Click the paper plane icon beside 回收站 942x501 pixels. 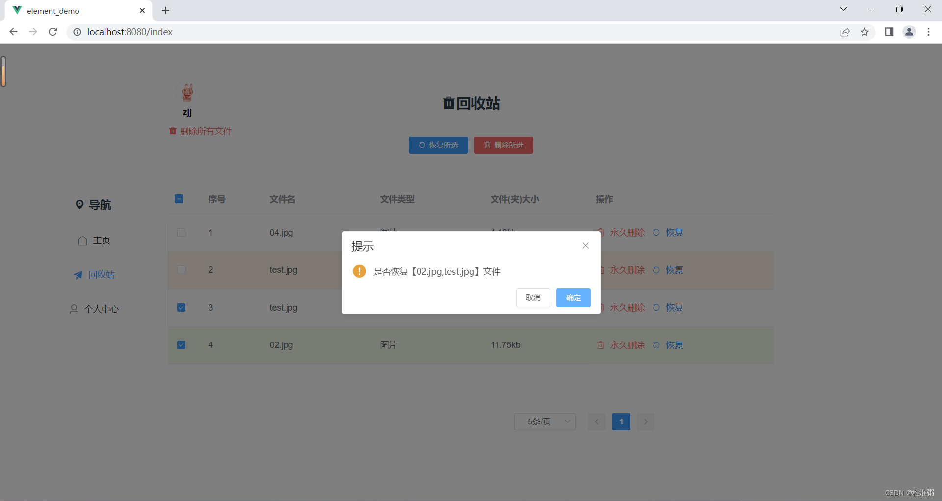pyautogui.click(x=78, y=275)
